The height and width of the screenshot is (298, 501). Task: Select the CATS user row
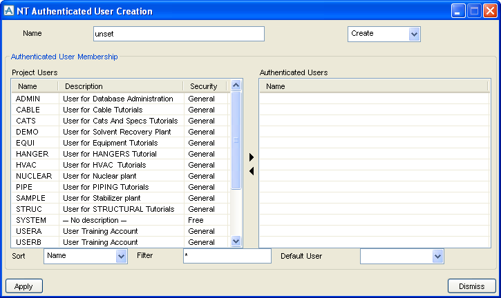(x=121, y=121)
